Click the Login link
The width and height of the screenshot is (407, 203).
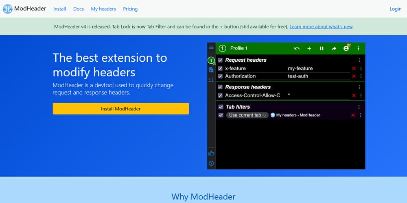click(395, 9)
